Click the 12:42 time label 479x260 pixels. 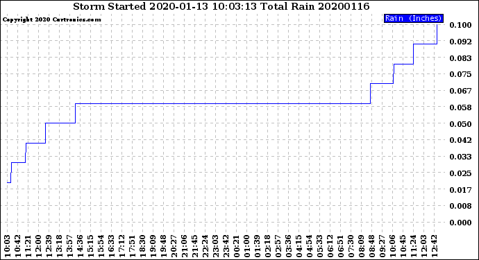tap(434, 246)
